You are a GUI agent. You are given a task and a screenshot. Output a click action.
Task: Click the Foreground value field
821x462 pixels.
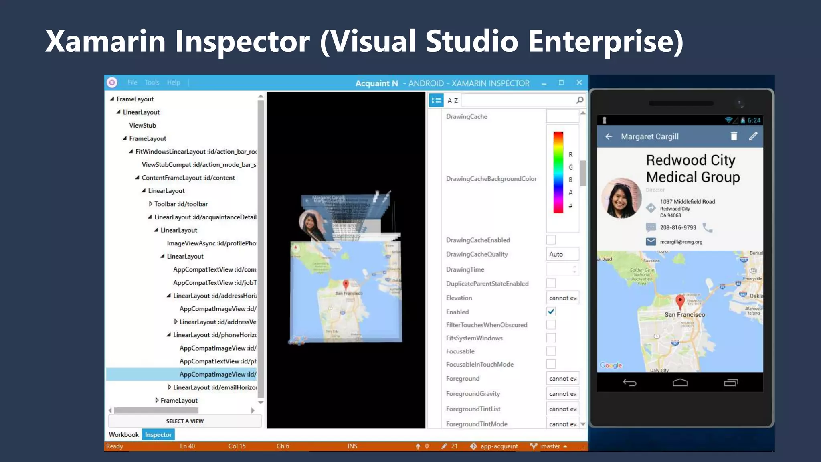click(562, 379)
